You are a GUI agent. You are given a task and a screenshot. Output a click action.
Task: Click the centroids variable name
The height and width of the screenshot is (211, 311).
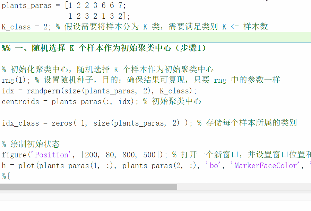[20, 102]
